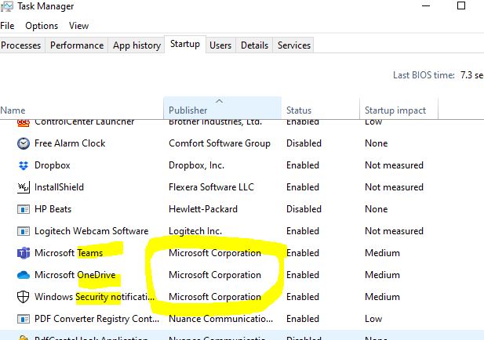Viewport: 484px width, 340px height.
Task: Go to the App history tab
Action: point(136,45)
